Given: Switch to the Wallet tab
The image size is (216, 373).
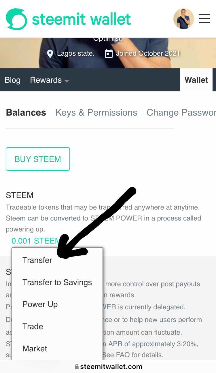Looking at the screenshot, I should point(196,80).
